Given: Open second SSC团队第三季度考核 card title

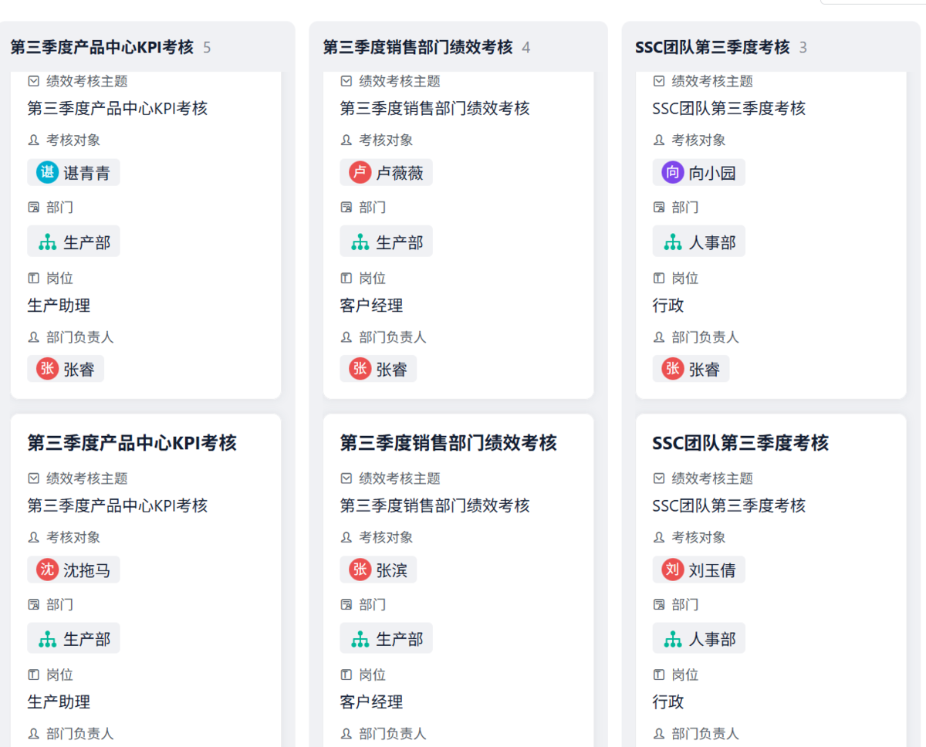Looking at the screenshot, I should click(x=740, y=443).
